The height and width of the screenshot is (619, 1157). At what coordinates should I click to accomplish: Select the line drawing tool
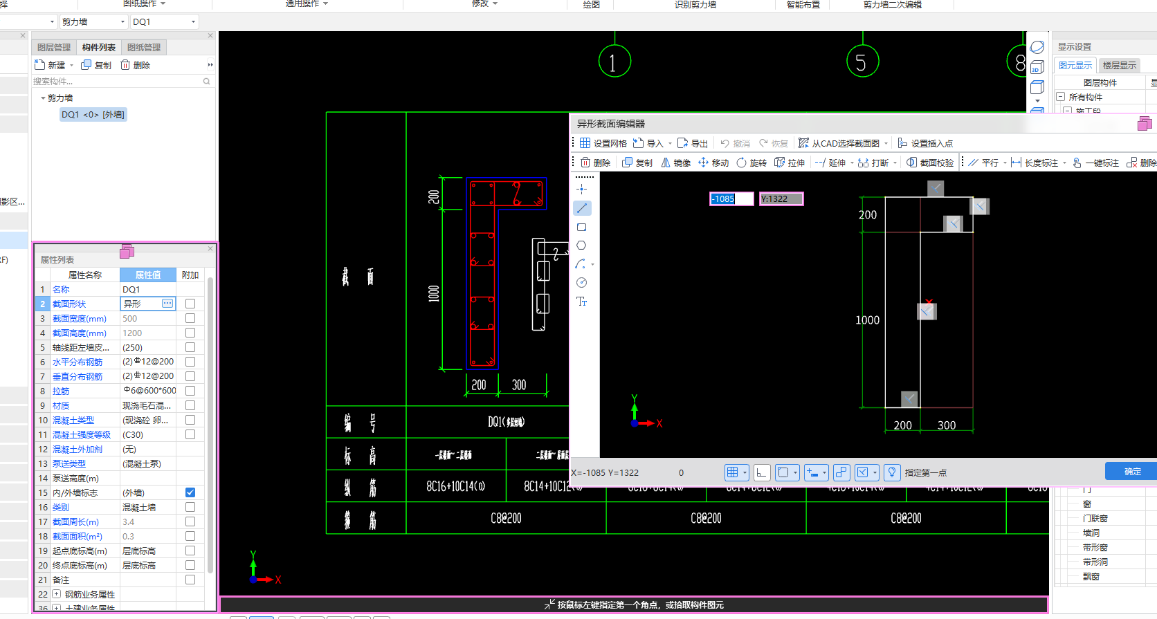click(x=582, y=207)
